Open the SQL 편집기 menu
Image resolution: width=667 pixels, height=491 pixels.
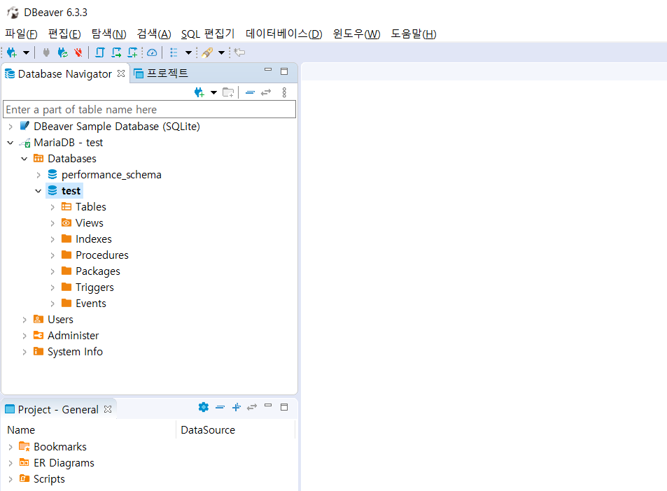[208, 34]
